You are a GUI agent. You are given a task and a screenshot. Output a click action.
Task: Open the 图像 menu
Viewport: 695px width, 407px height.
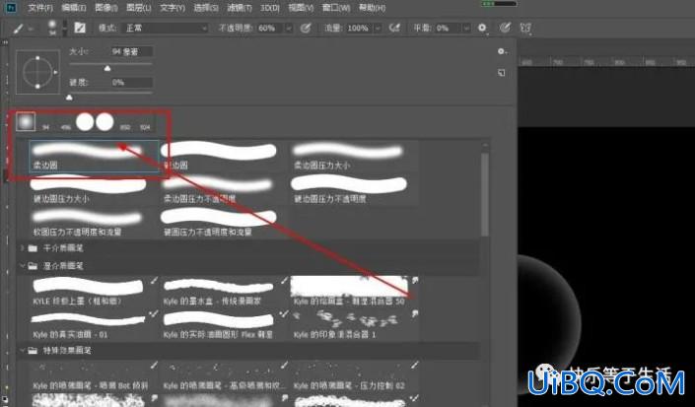[x=105, y=8]
